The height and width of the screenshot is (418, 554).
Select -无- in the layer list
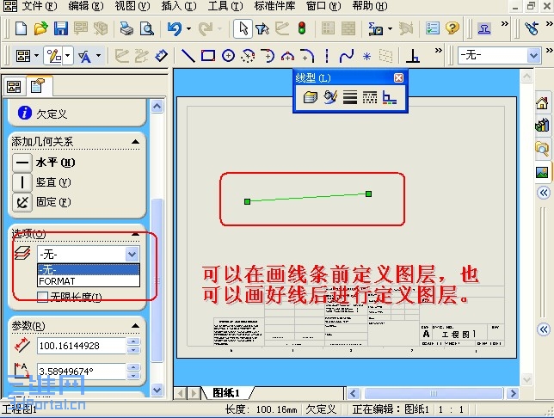pyautogui.click(x=89, y=270)
